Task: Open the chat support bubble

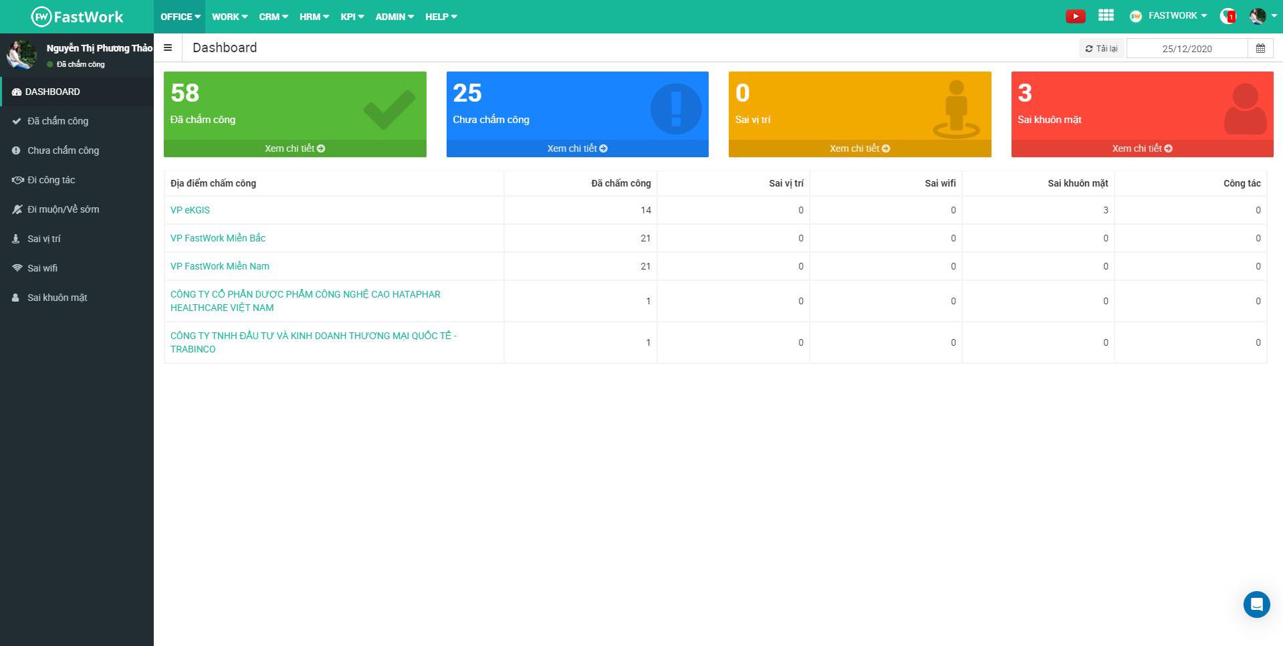Action: (1256, 605)
